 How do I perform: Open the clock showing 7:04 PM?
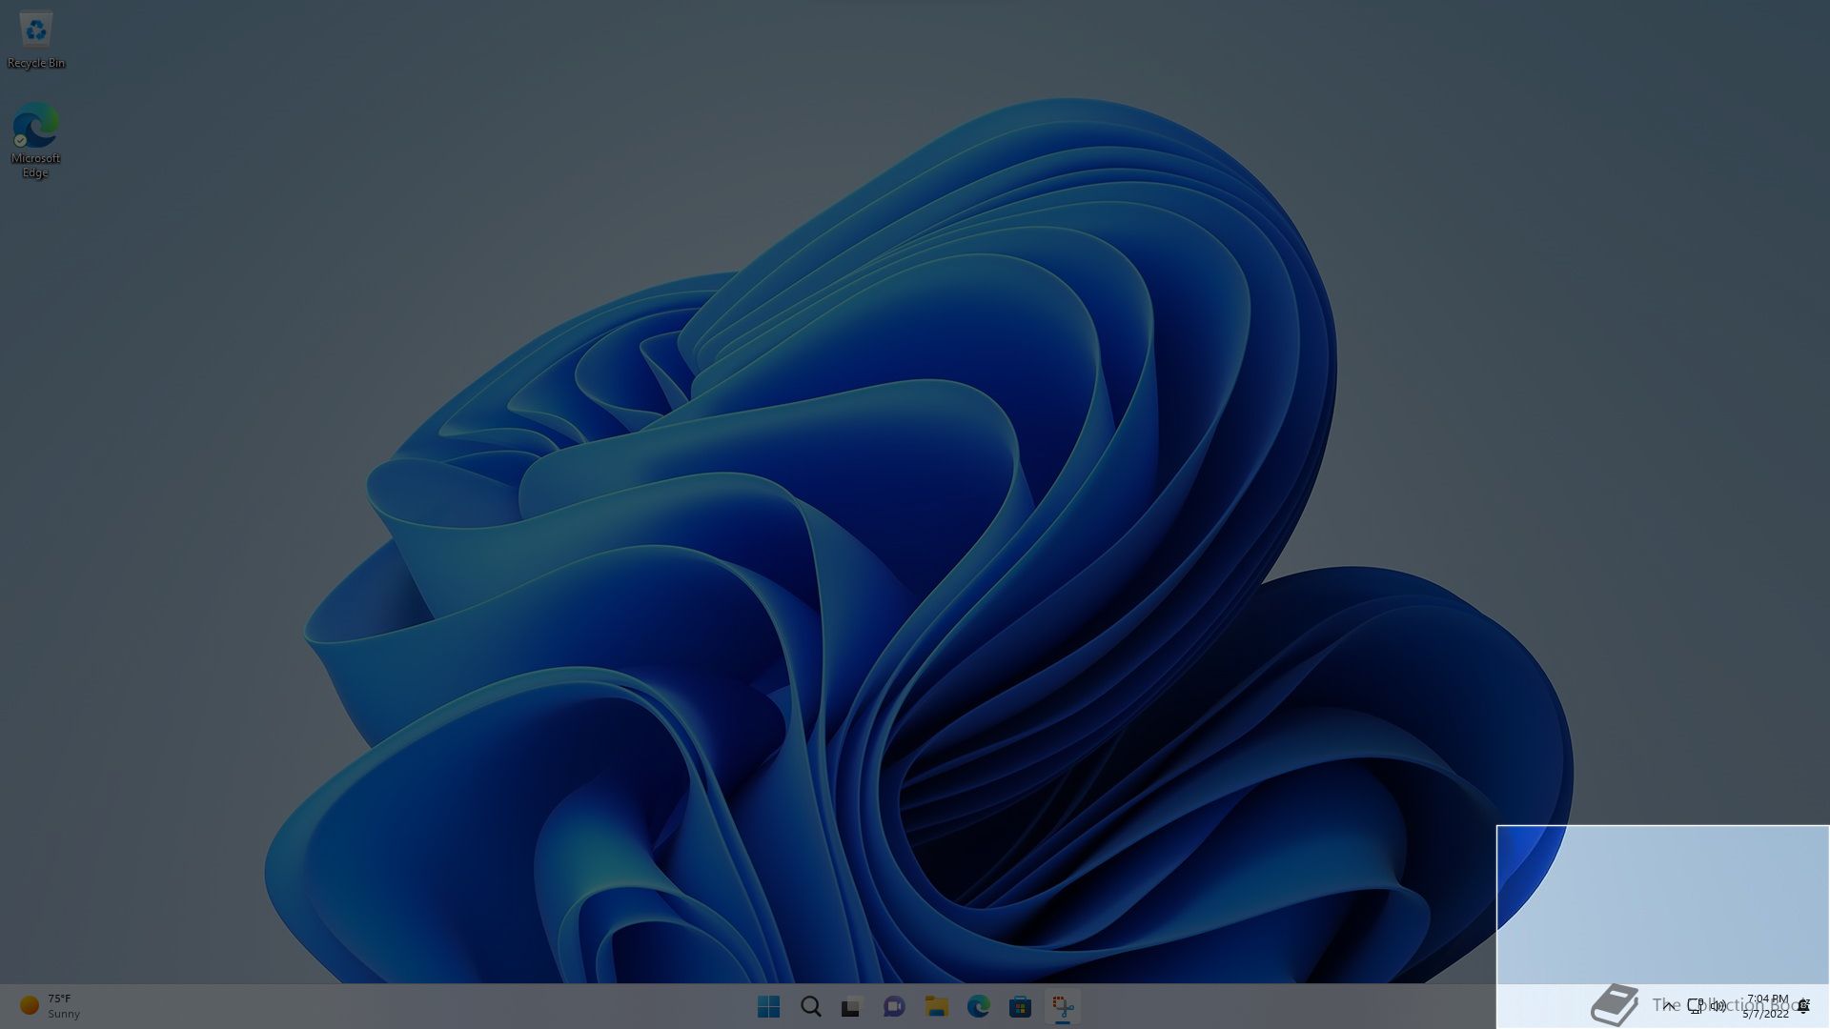[x=1766, y=1006]
